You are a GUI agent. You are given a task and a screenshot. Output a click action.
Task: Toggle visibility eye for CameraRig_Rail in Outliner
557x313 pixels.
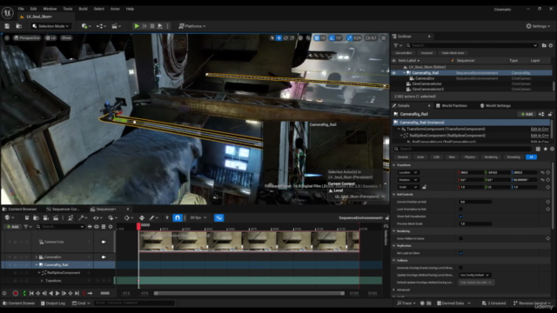click(x=393, y=73)
